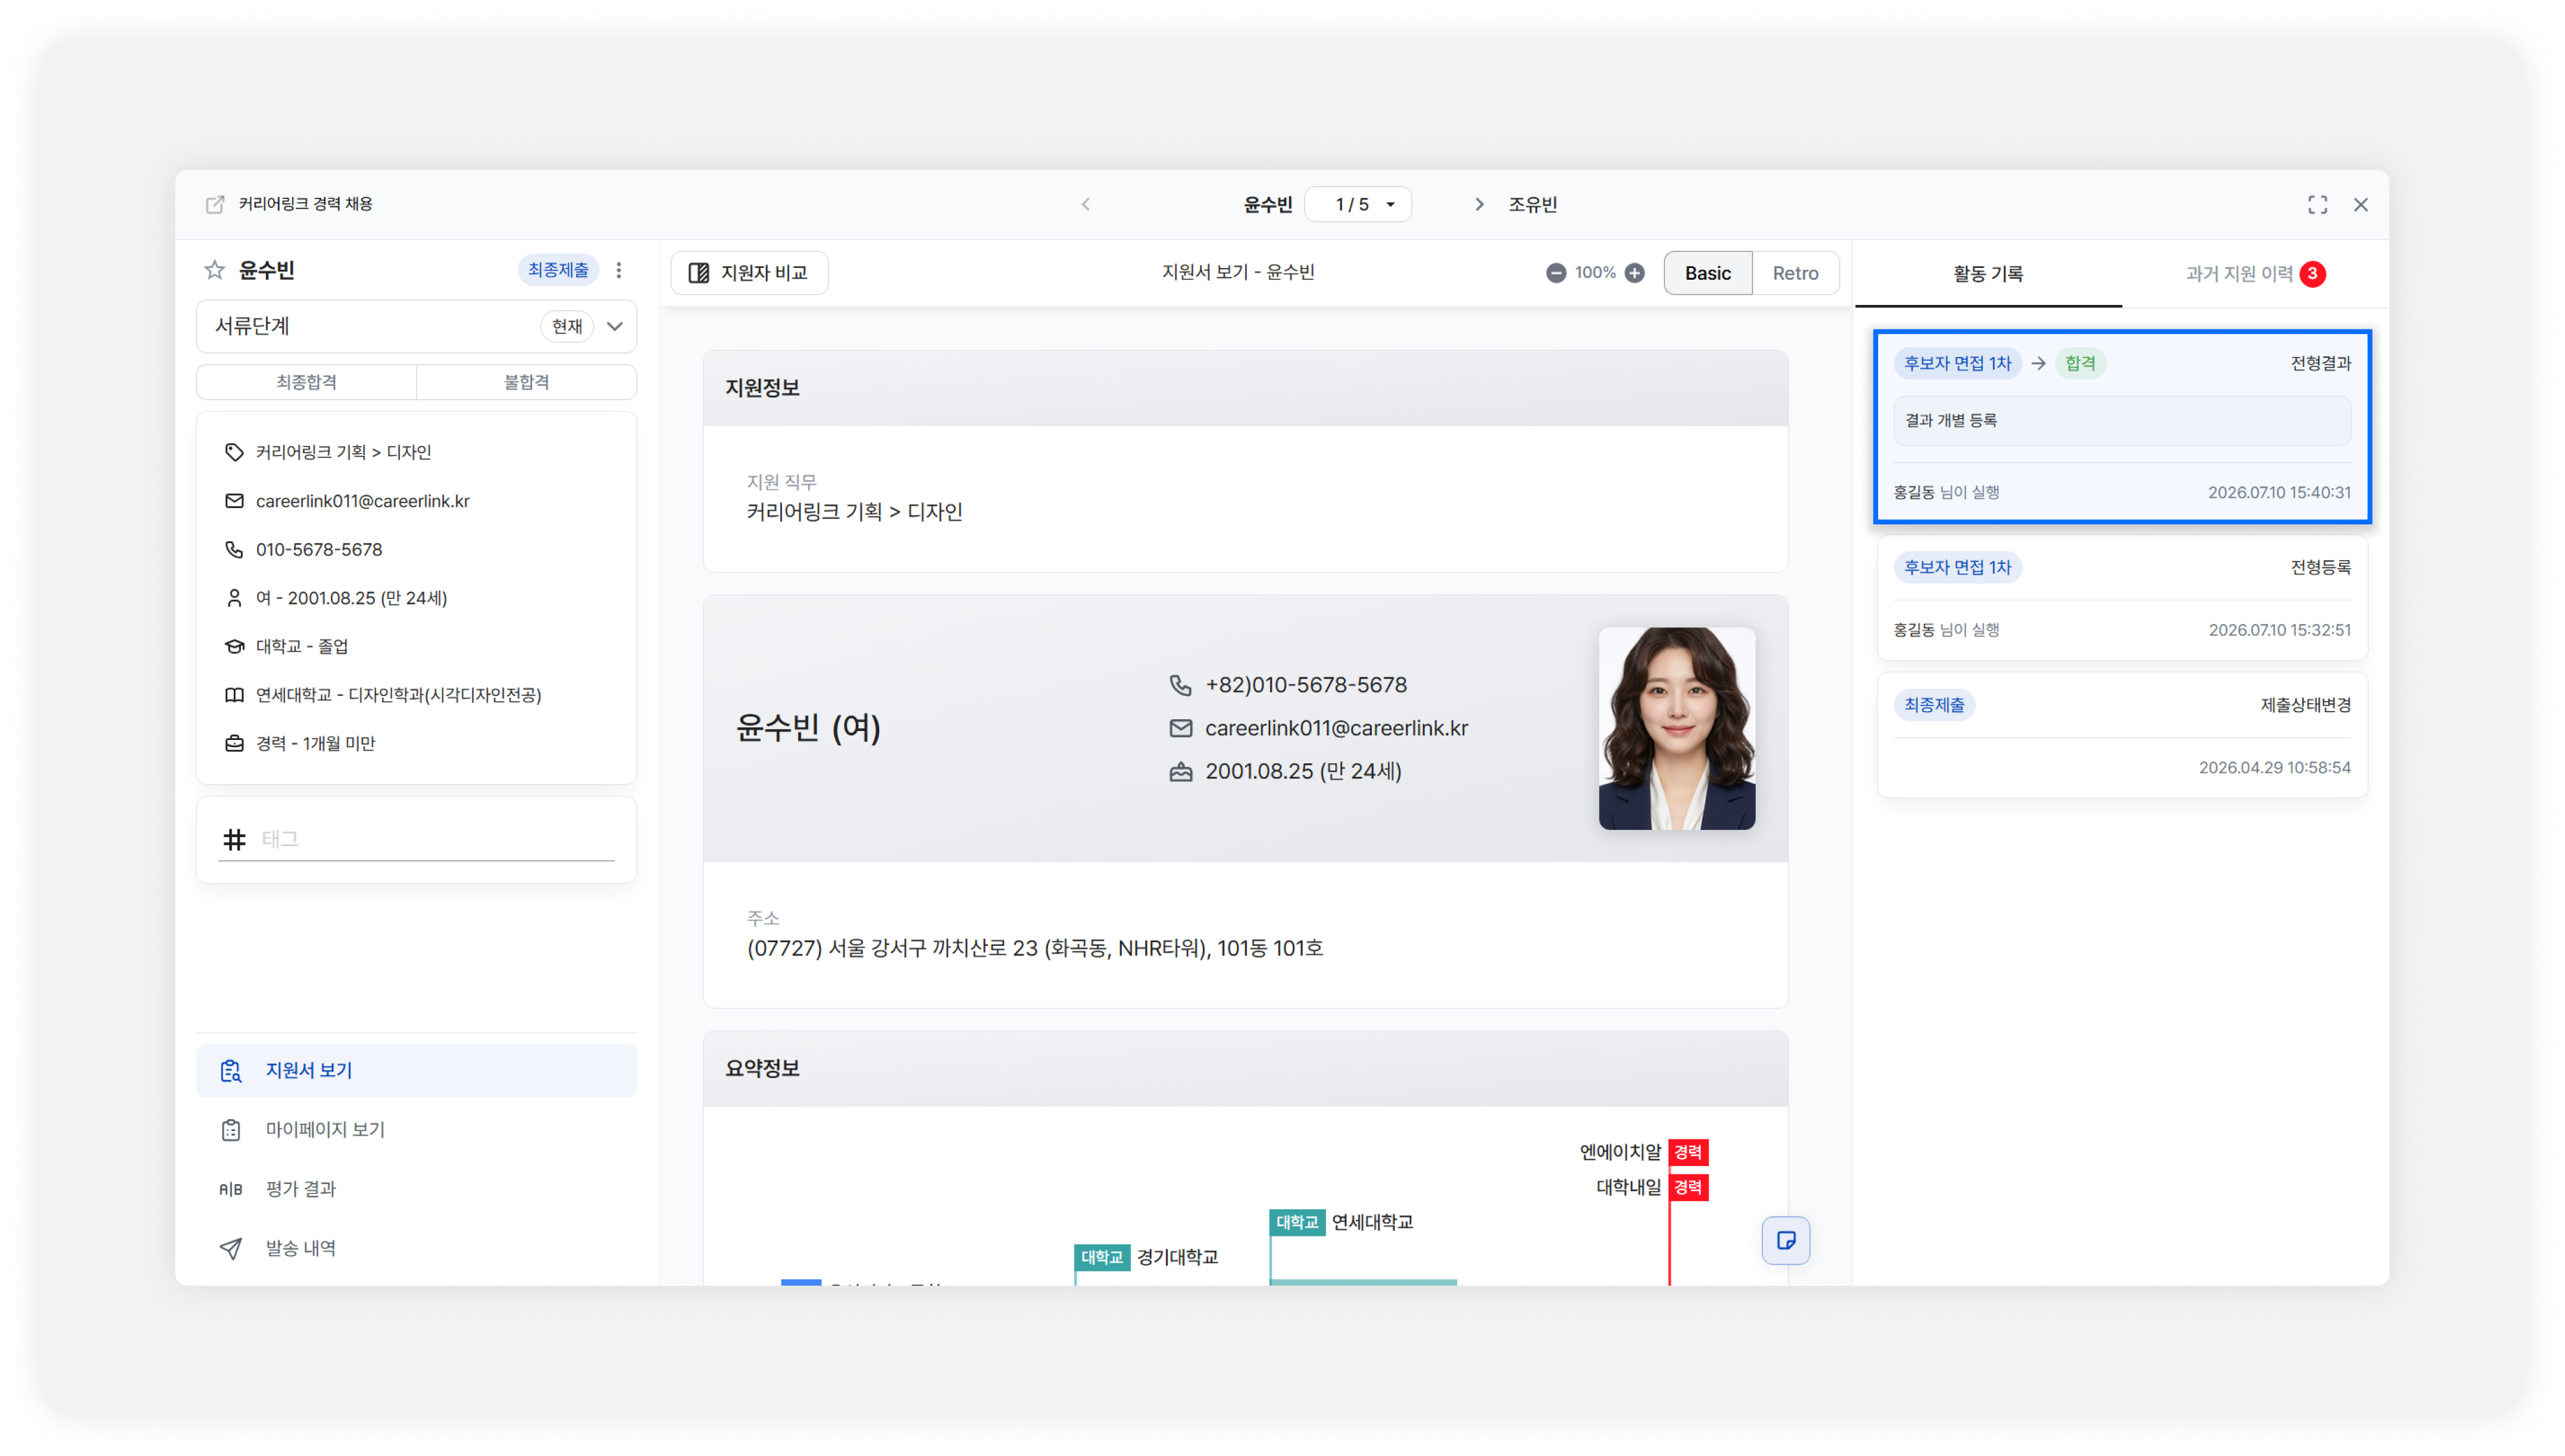Mark applicant as 불합격
This screenshot has width=2565, height=1456.
click(526, 382)
